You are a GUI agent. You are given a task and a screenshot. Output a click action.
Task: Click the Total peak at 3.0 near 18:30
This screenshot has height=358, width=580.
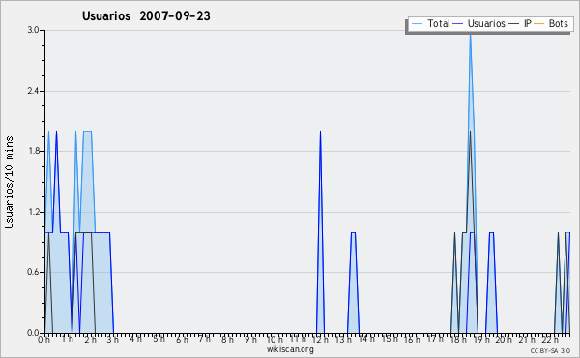pos(470,35)
